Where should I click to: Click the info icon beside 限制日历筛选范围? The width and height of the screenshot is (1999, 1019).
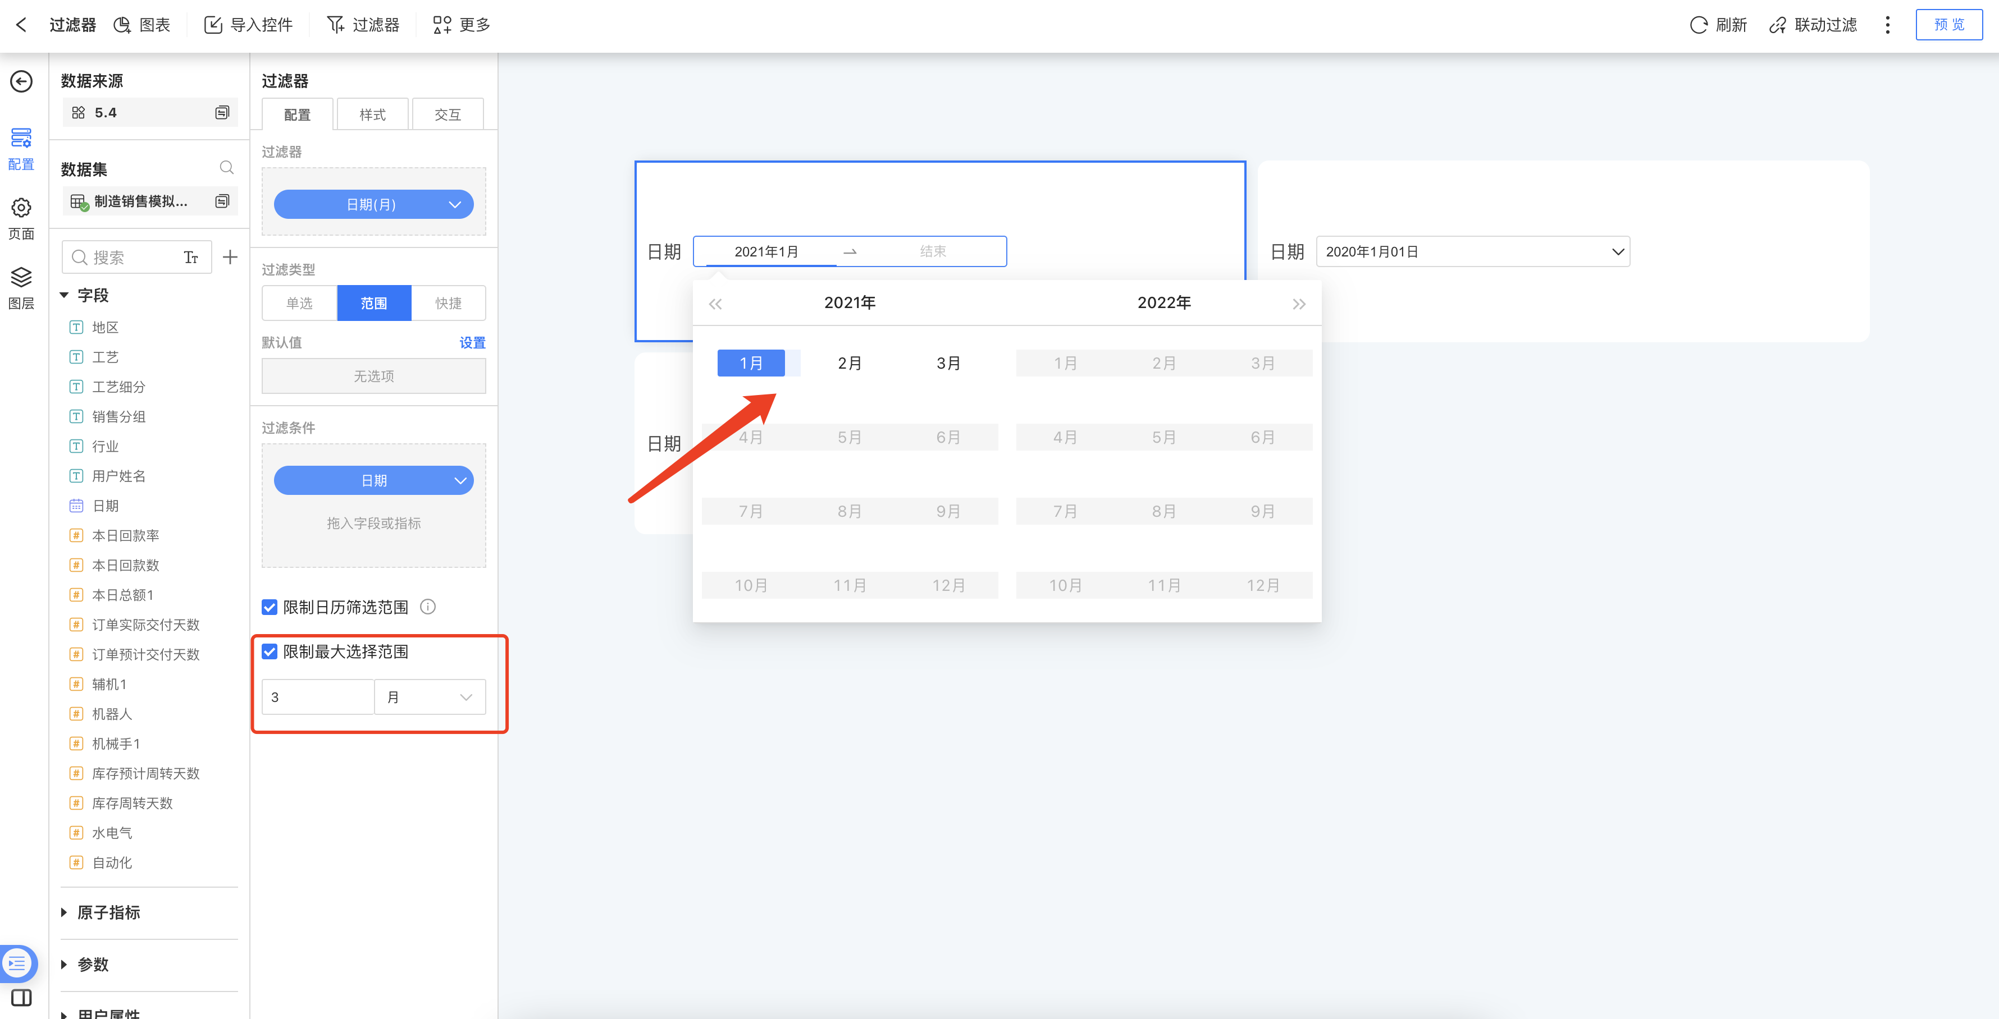click(427, 607)
